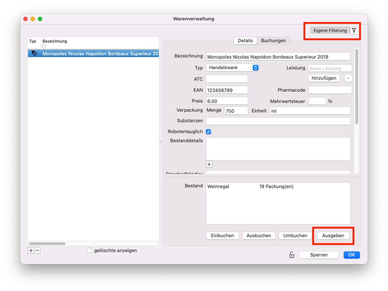Click the Ausbuchen button
The width and height of the screenshot is (388, 291).
(259, 236)
